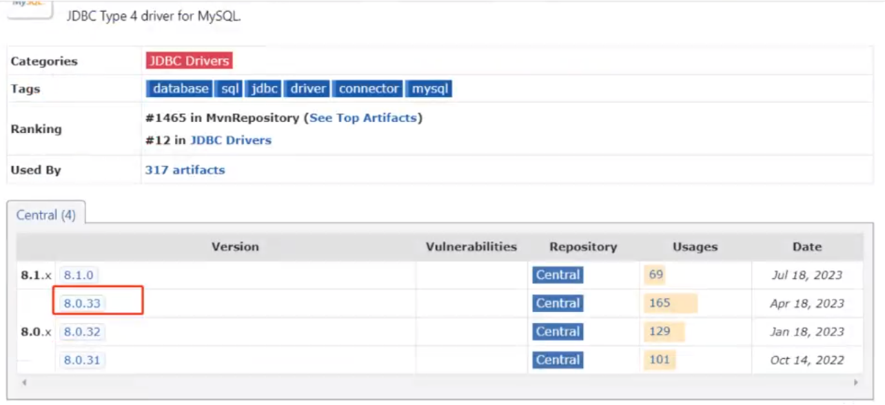Click the Apr 18, 2023 date
This screenshot has width=885, height=405.
coord(807,303)
